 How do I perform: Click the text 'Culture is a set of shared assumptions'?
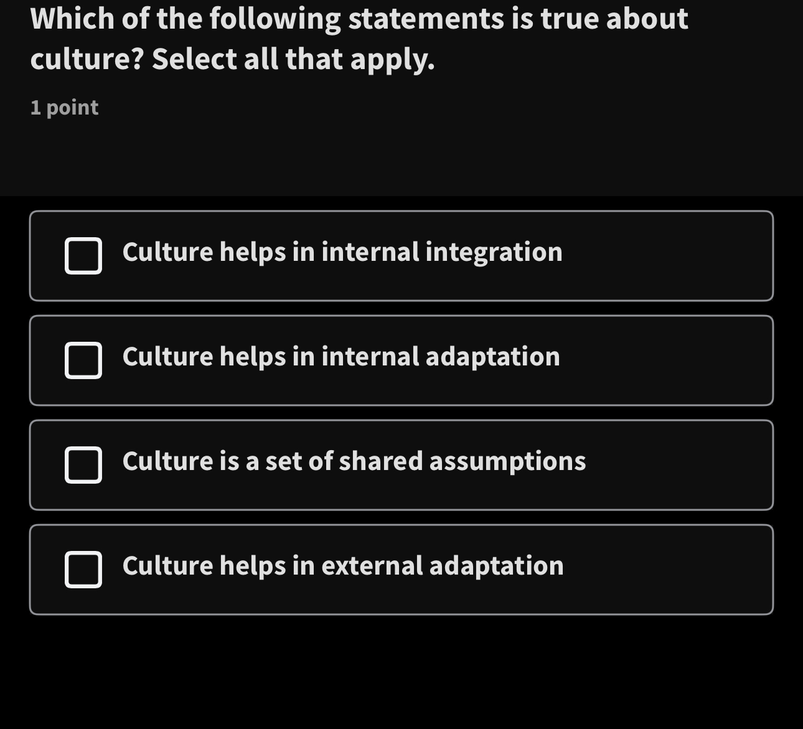coord(355,461)
